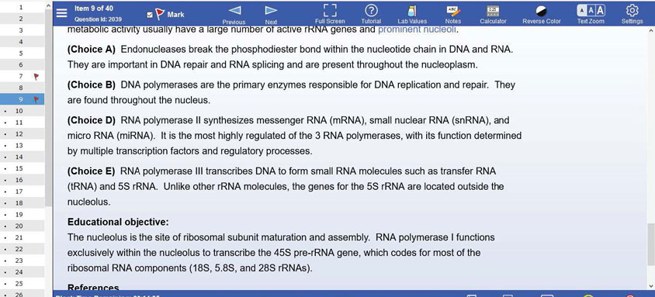This screenshot has width=655, height=297.
Task: Click the (Choice E) explanation label
Action: (x=91, y=171)
